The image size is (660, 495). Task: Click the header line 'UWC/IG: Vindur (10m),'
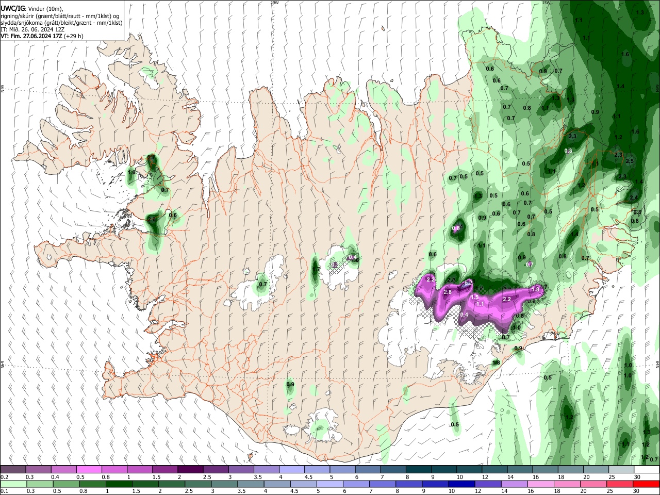[x=31, y=9]
